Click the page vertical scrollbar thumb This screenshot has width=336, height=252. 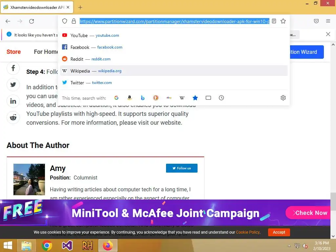coord(333,202)
